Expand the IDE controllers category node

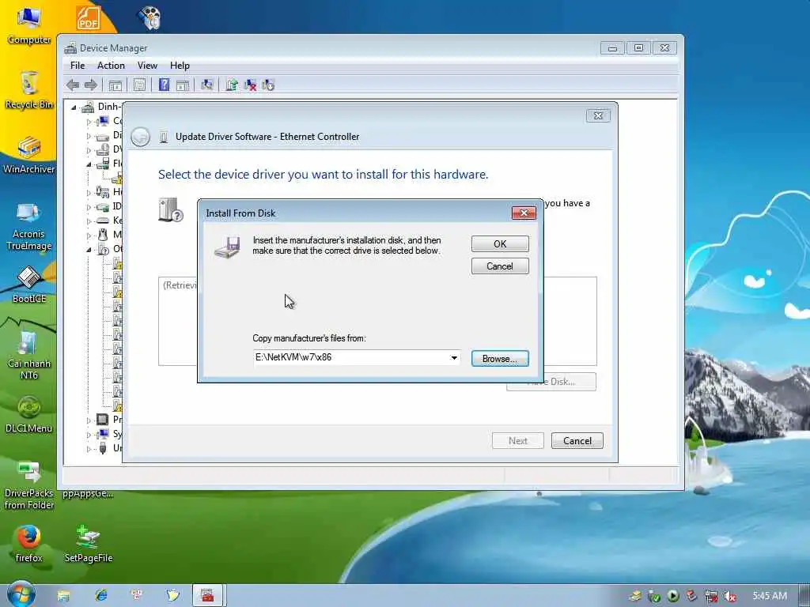(89, 207)
